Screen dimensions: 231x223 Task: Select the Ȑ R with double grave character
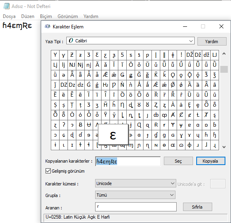tap(156, 95)
